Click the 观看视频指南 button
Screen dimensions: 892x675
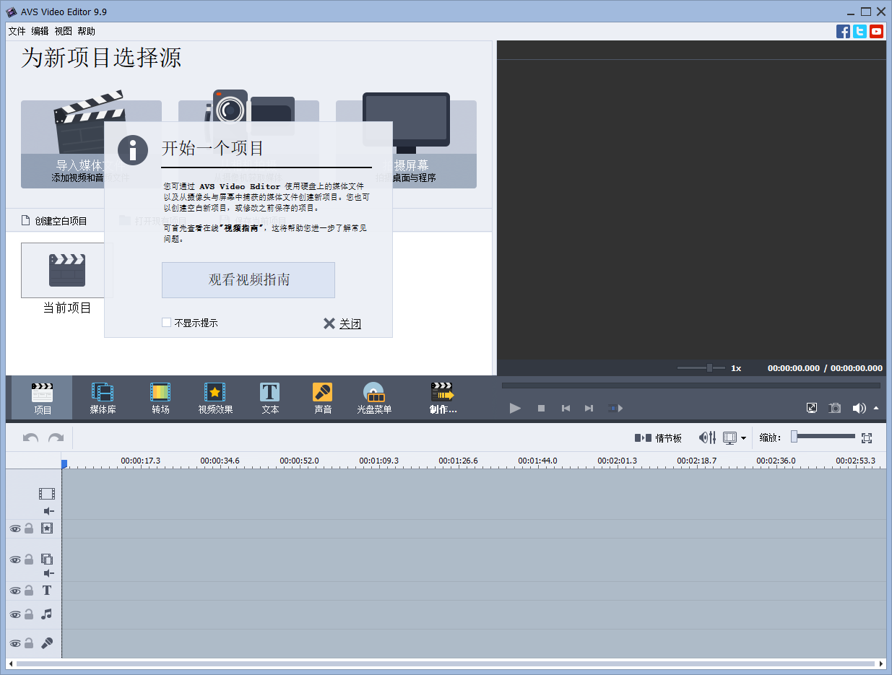click(x=248, y=280)
